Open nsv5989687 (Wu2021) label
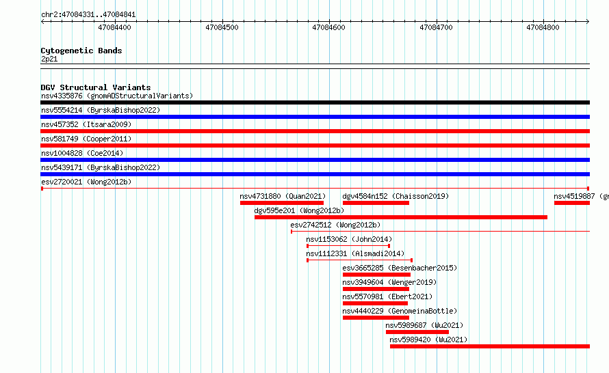Viewport: 609px width, 373px height. click(424, 325)
